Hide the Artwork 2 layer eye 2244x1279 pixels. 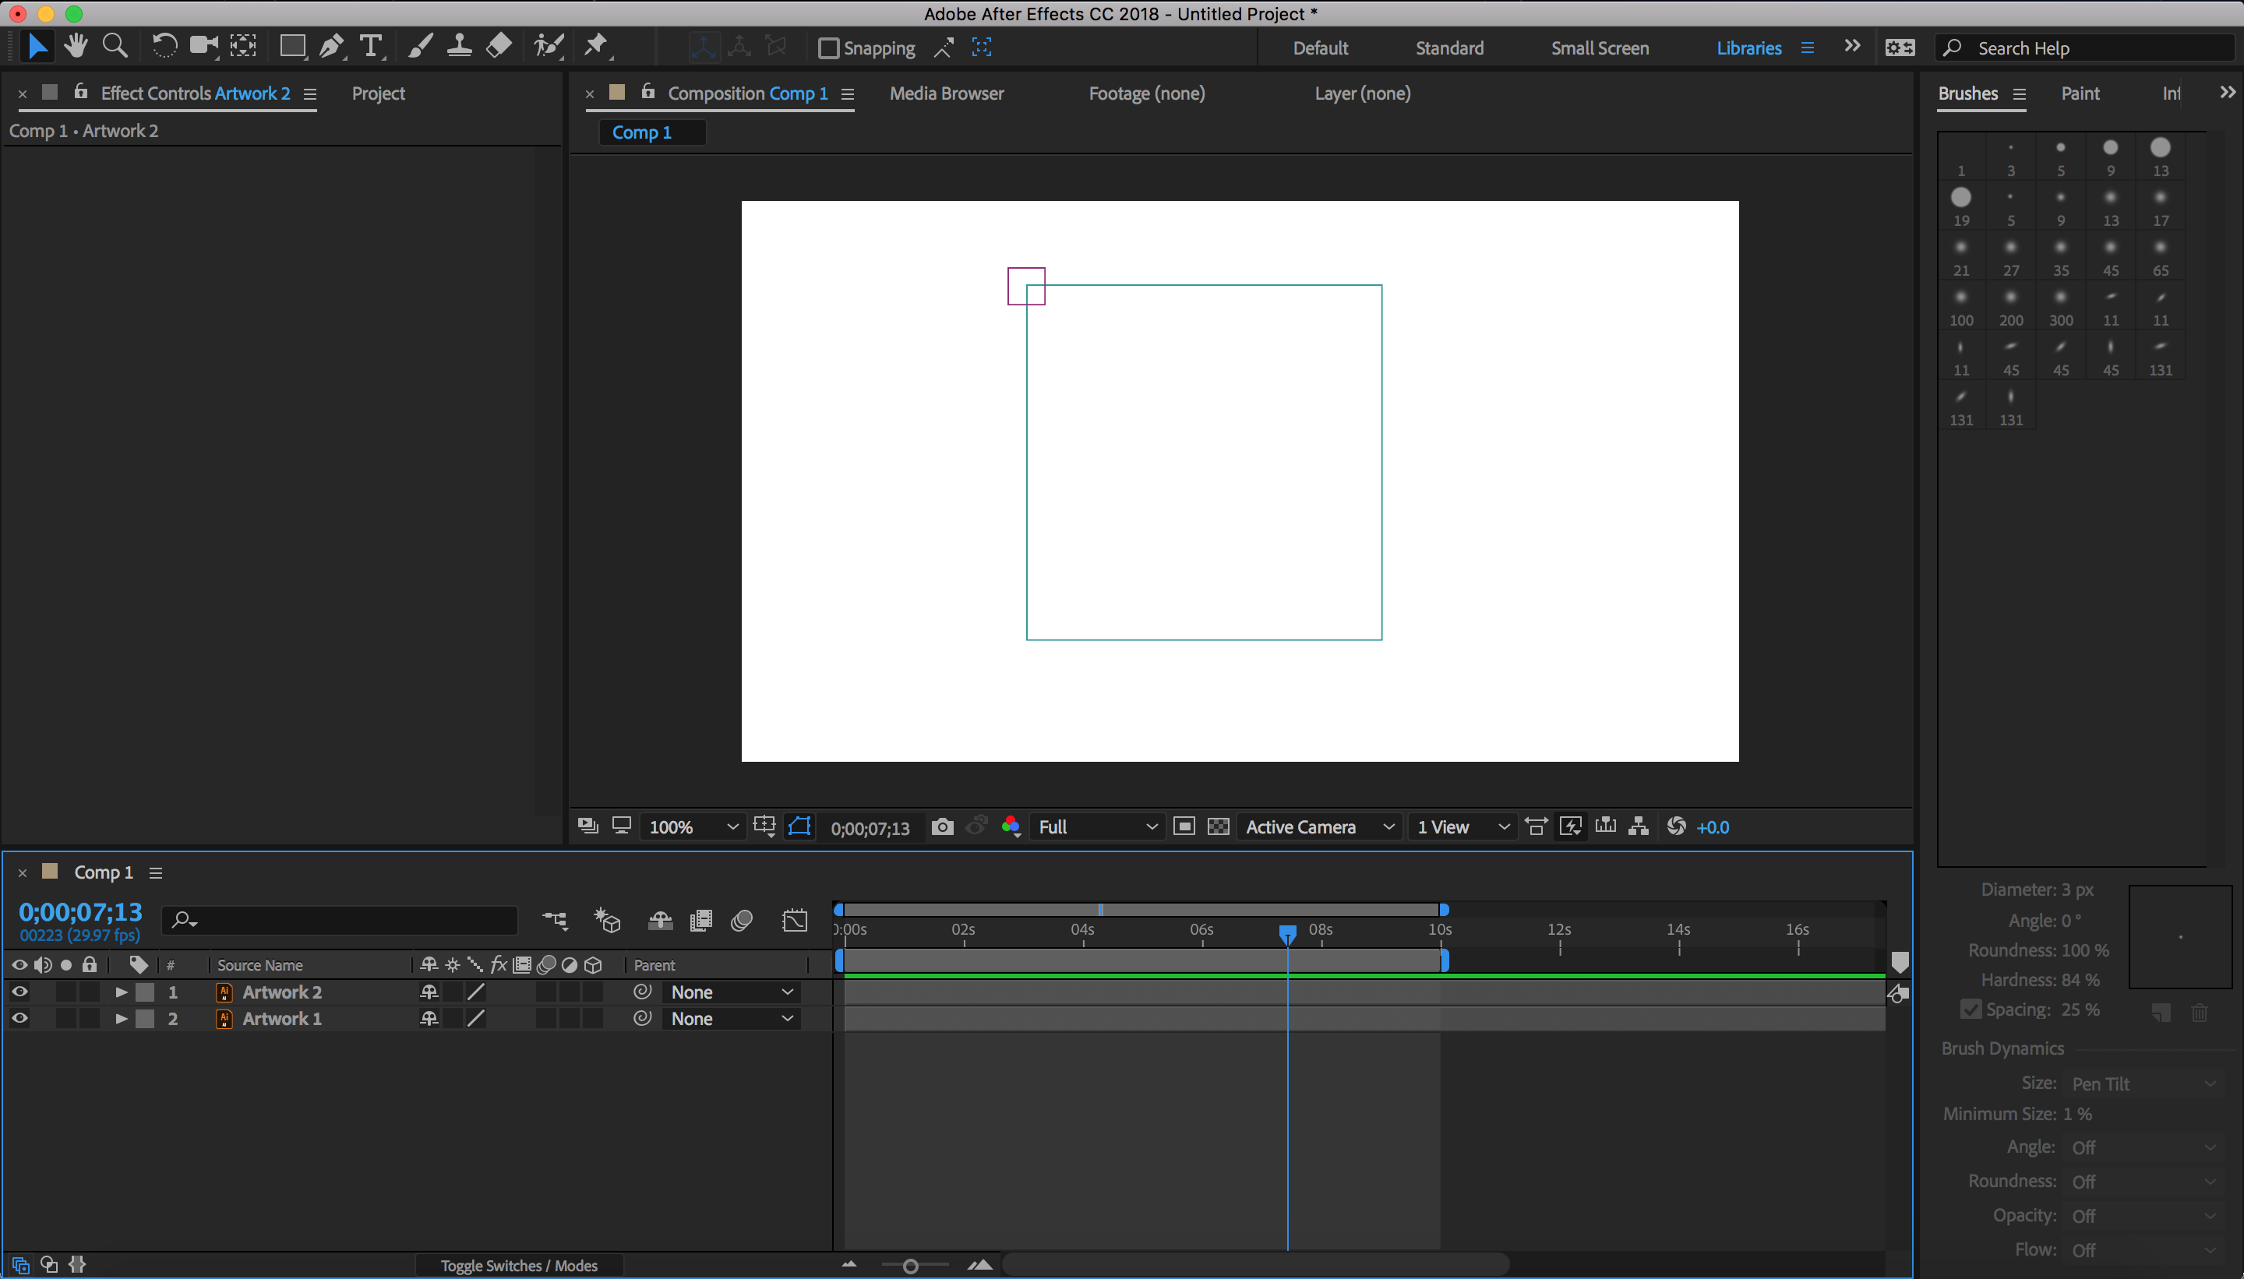tap(19, 992)
